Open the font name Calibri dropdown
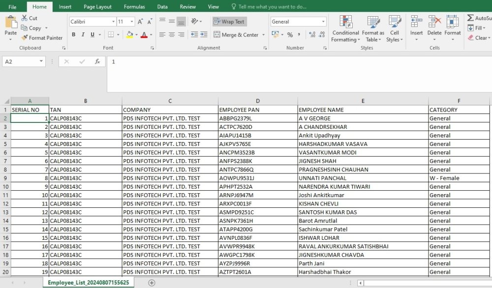Image resolution: width=492 pixels, height=288 pixels. tap(113, 22)
